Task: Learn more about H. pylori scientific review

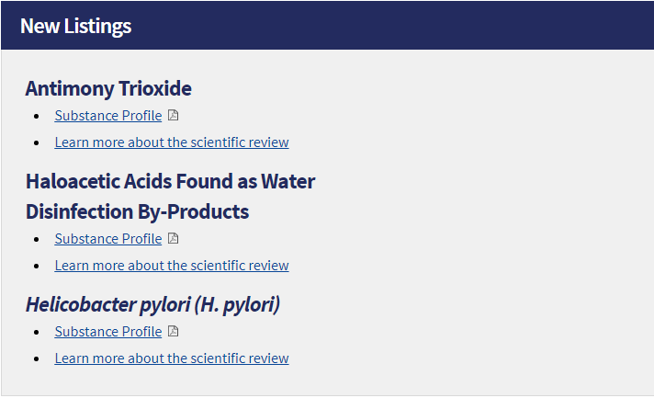Action: (172, 358)
